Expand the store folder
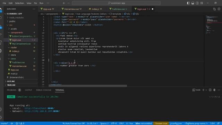This screenshot has height=125, width=222. (13, 55)
